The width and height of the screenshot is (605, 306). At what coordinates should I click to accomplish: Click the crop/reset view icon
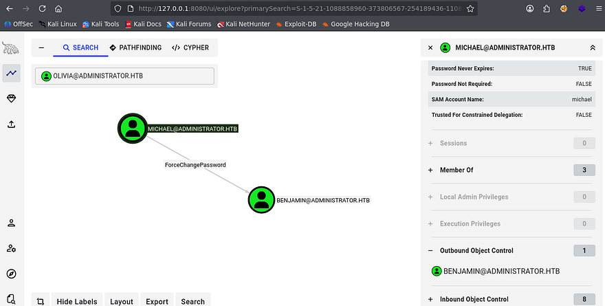tap(41, 301)
